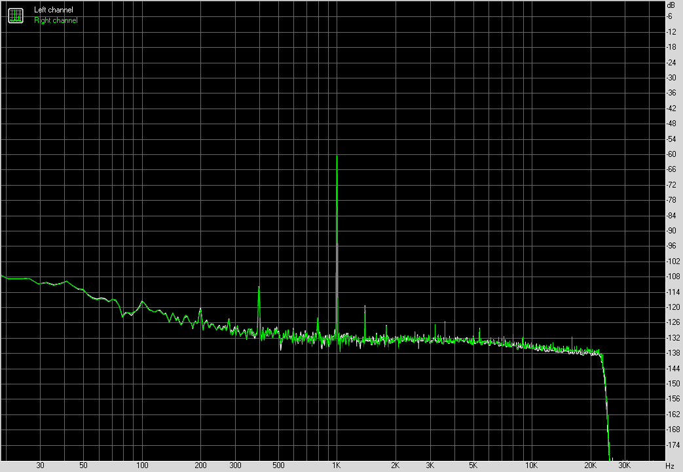The height and width of the screenshot is (472, 683).
Task: Click the "-12" dB scale value
Action: point(671,32)
